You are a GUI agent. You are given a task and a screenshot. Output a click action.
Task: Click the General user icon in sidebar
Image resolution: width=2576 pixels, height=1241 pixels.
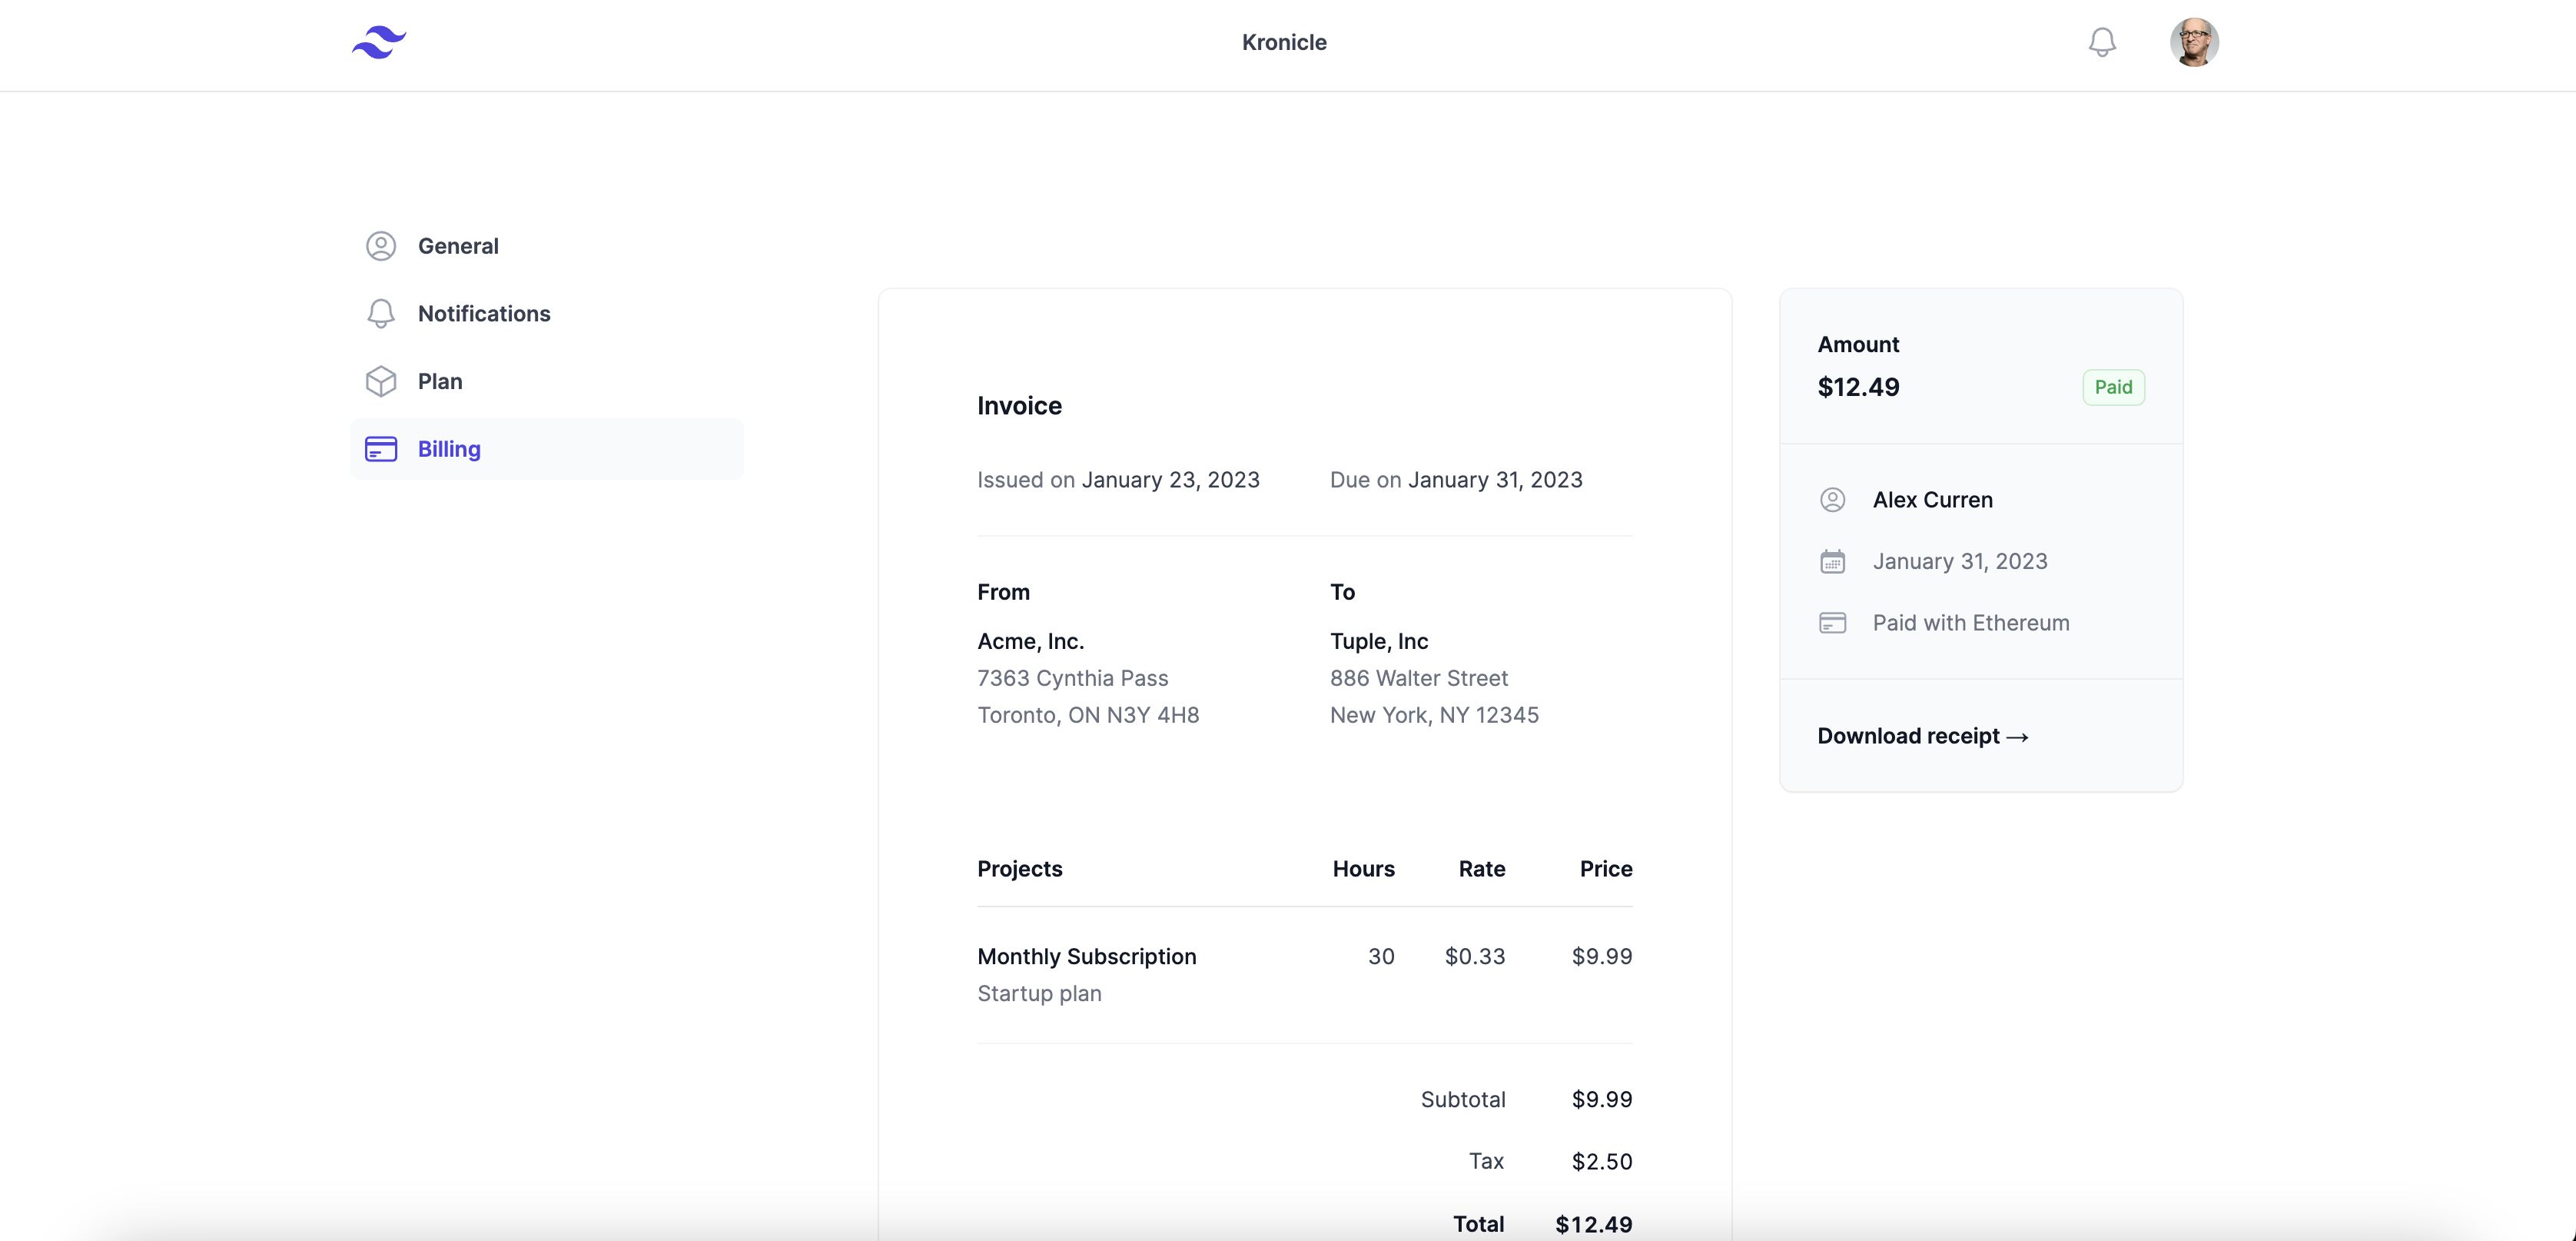pos(381,246)
